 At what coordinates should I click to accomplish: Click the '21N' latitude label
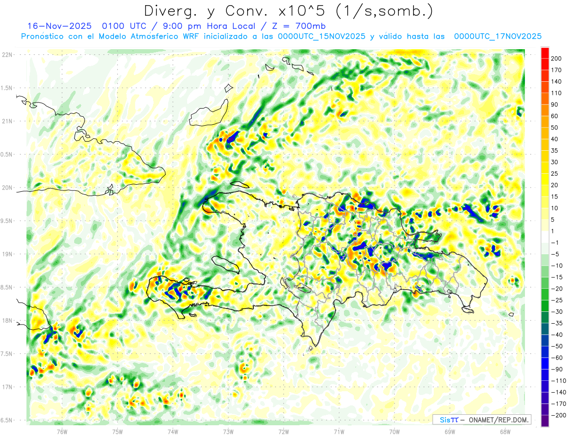click(x=7, y=121)
